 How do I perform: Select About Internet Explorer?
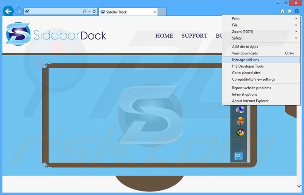coord(261,101)
